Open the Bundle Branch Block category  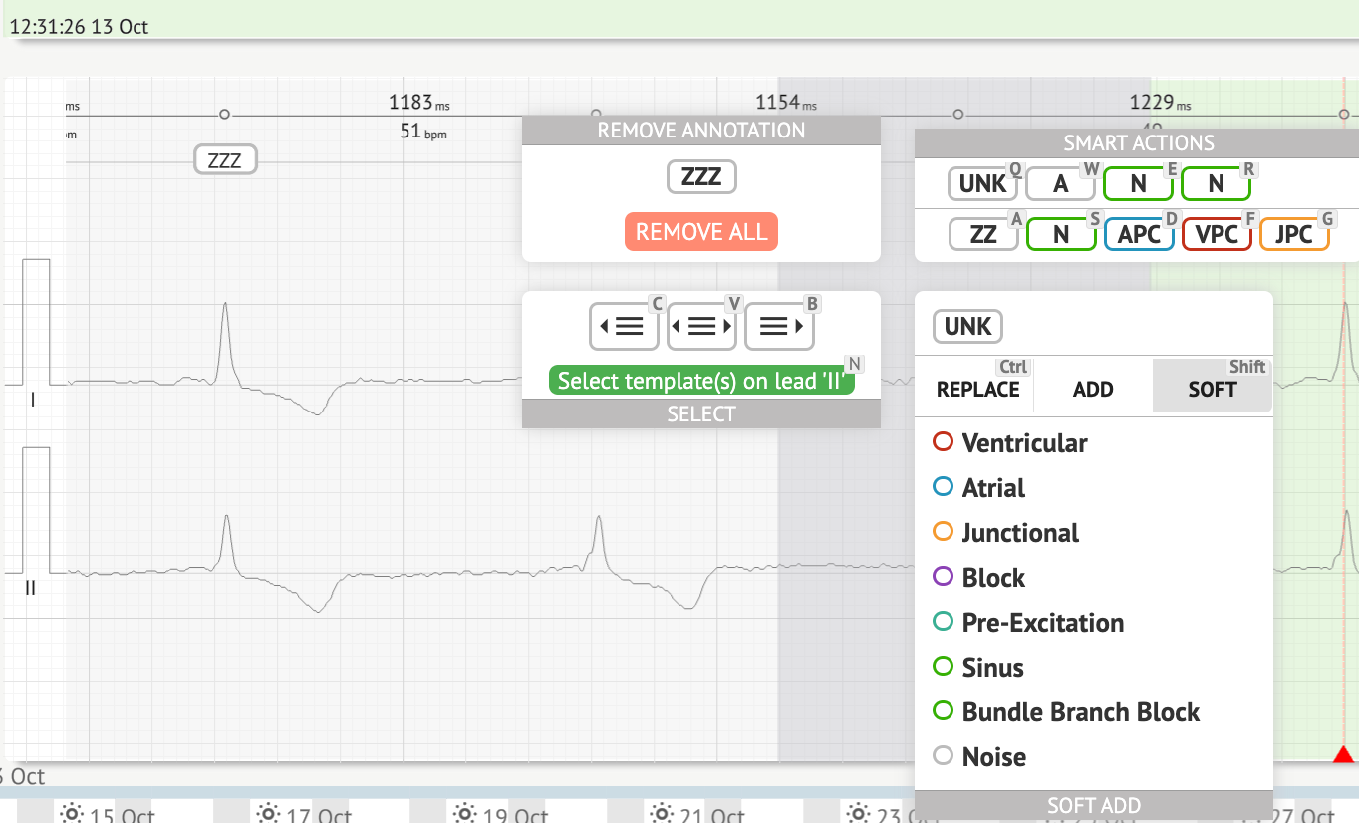coord(1080,712)
